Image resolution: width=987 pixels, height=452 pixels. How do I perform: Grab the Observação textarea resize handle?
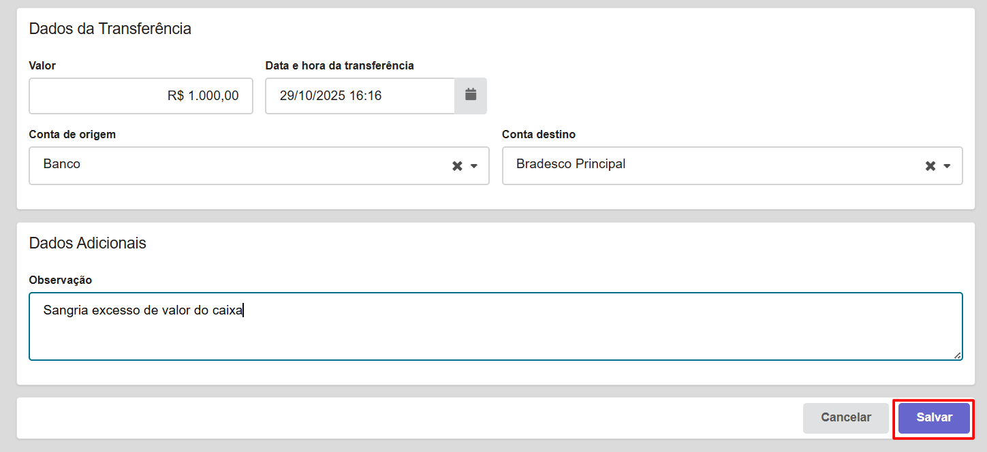point(957,355)
